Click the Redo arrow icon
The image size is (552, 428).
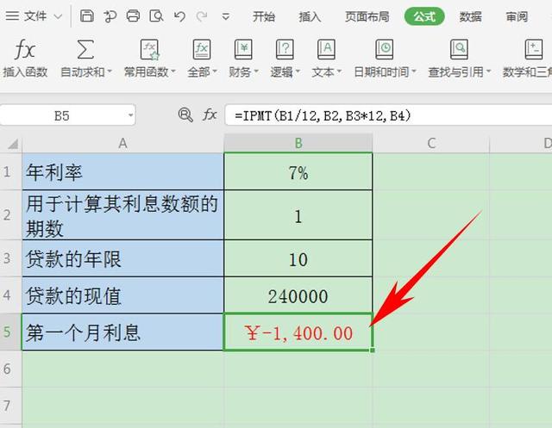202,16
